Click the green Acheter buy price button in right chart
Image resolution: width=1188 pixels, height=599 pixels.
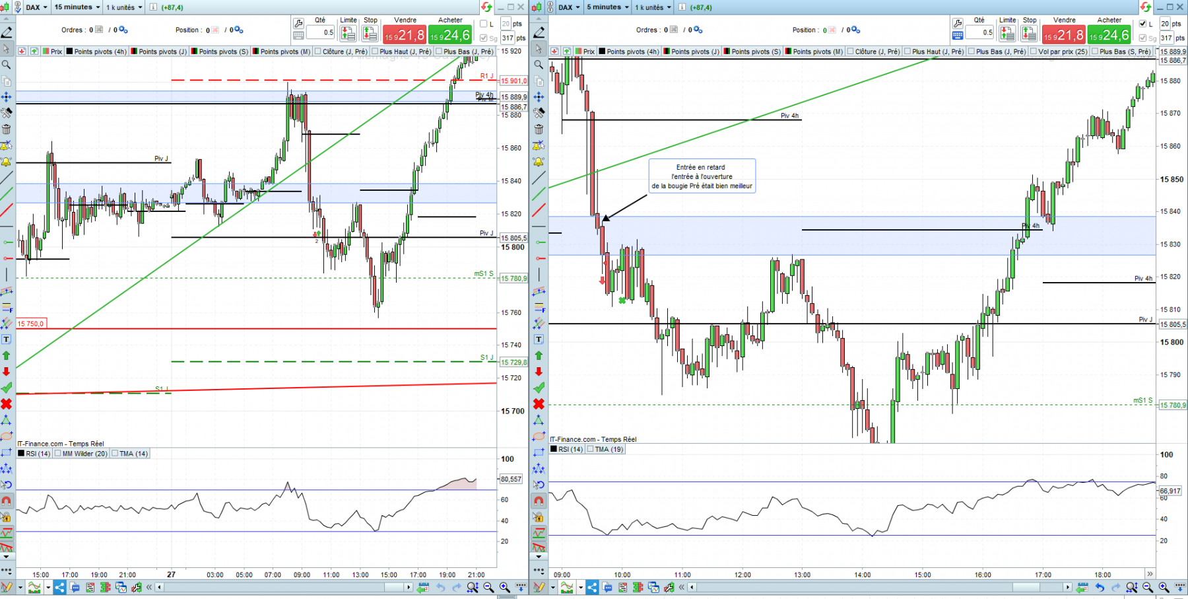1109,35
